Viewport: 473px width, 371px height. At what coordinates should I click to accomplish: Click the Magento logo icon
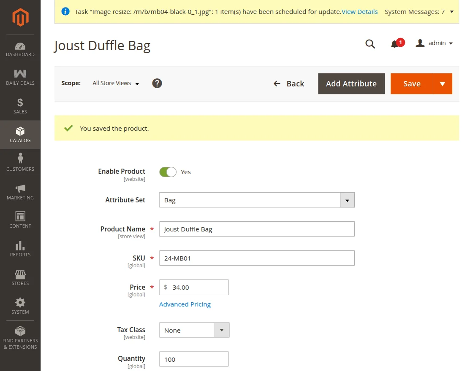pos(20,17)
